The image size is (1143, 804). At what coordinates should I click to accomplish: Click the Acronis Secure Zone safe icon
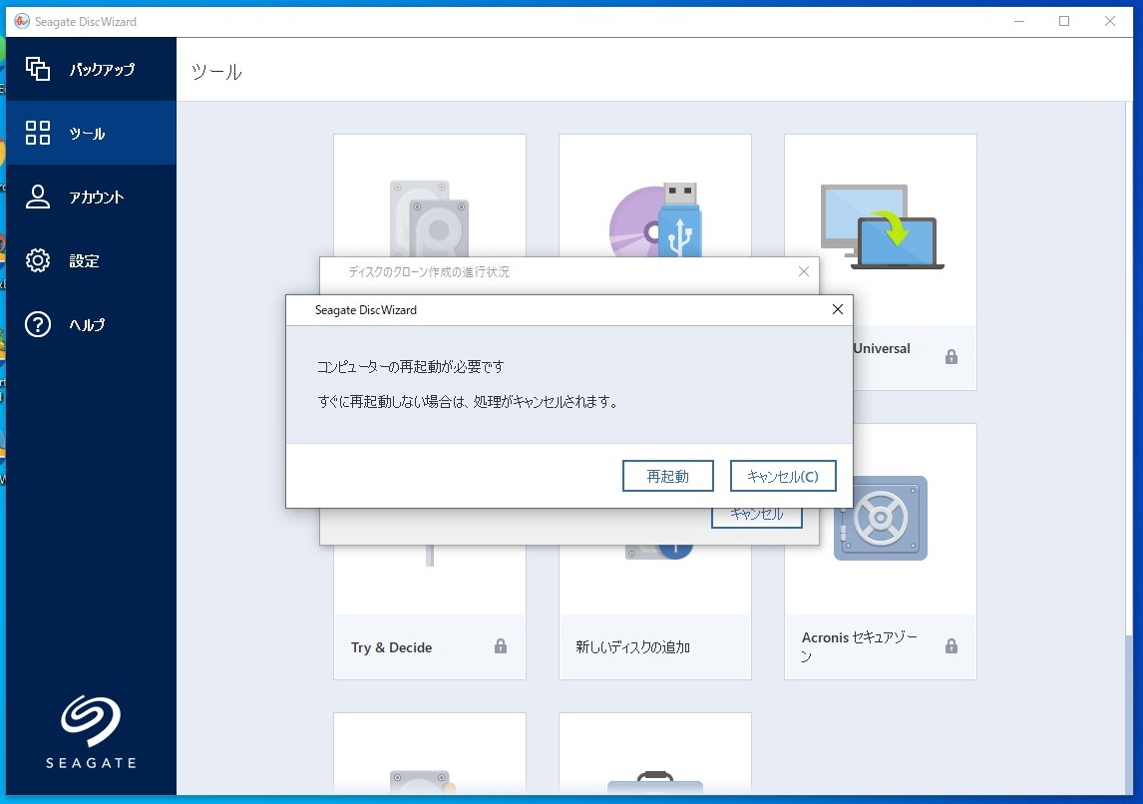click(x=881, y=519)
